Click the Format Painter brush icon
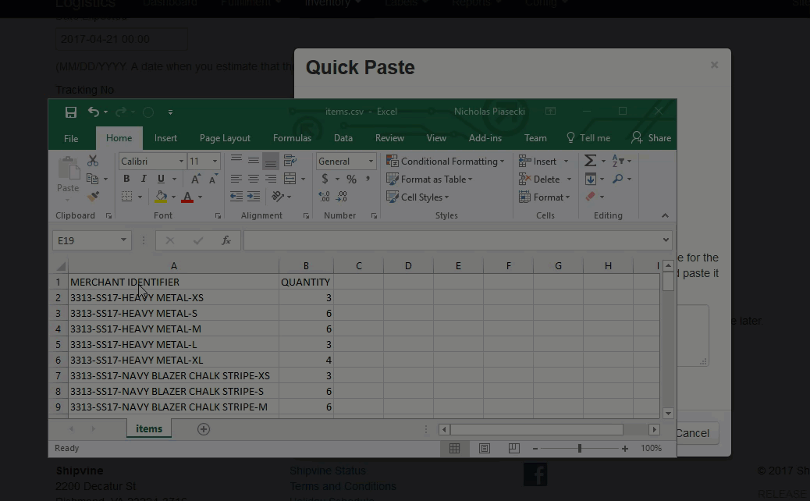The height and width of the screenshot is (501, 810). tap(93, 197)
